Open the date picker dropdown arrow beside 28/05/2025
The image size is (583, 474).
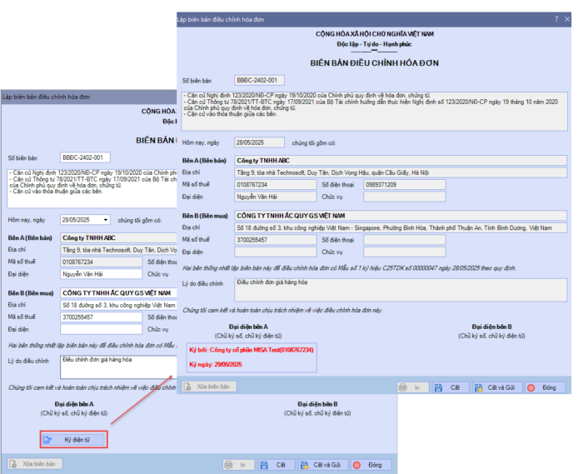(105, 220)
